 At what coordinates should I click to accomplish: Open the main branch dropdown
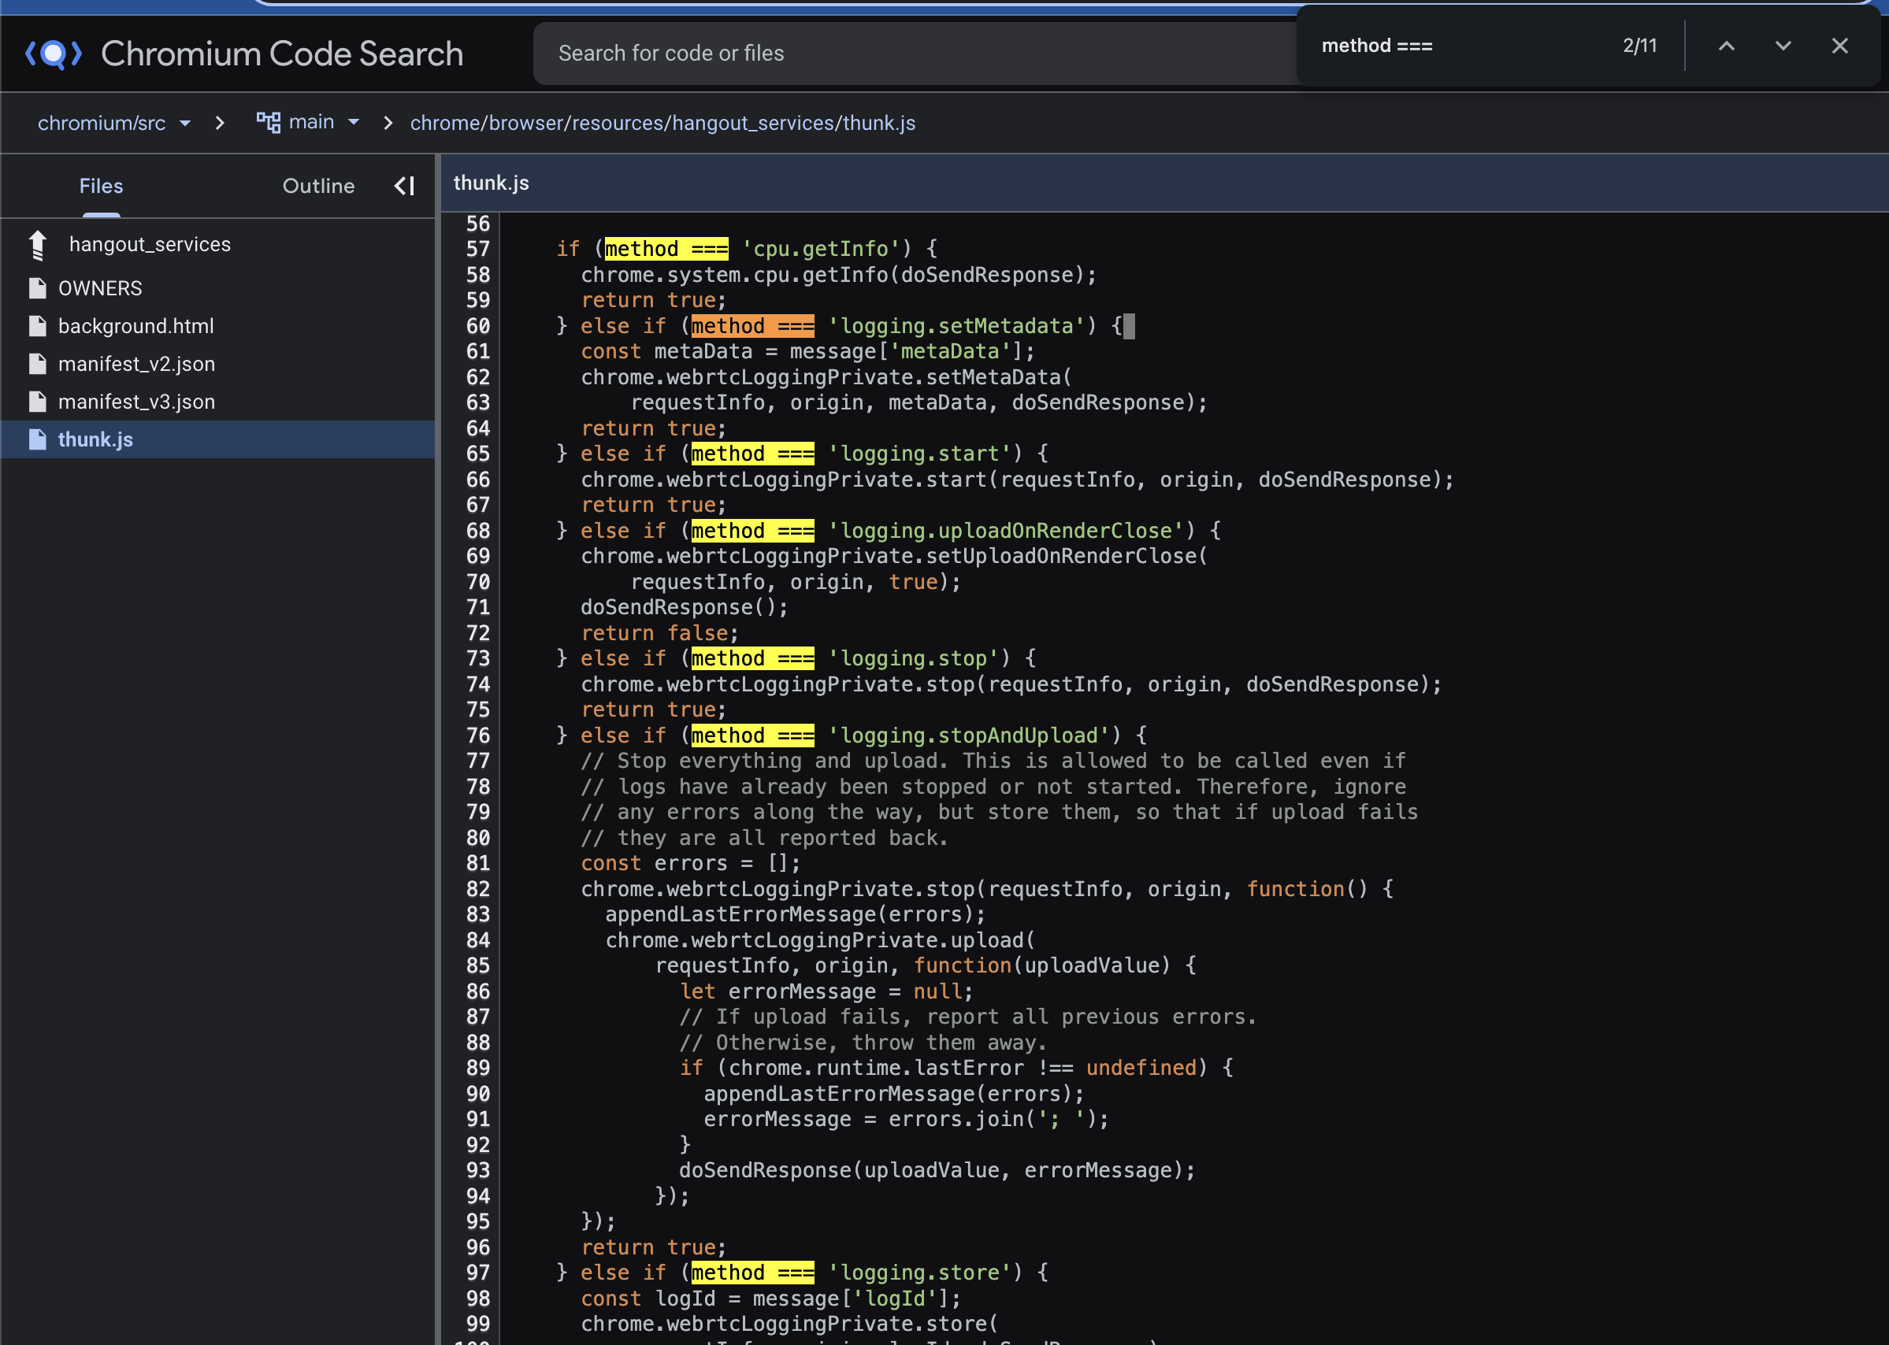[x=324, y=122]
